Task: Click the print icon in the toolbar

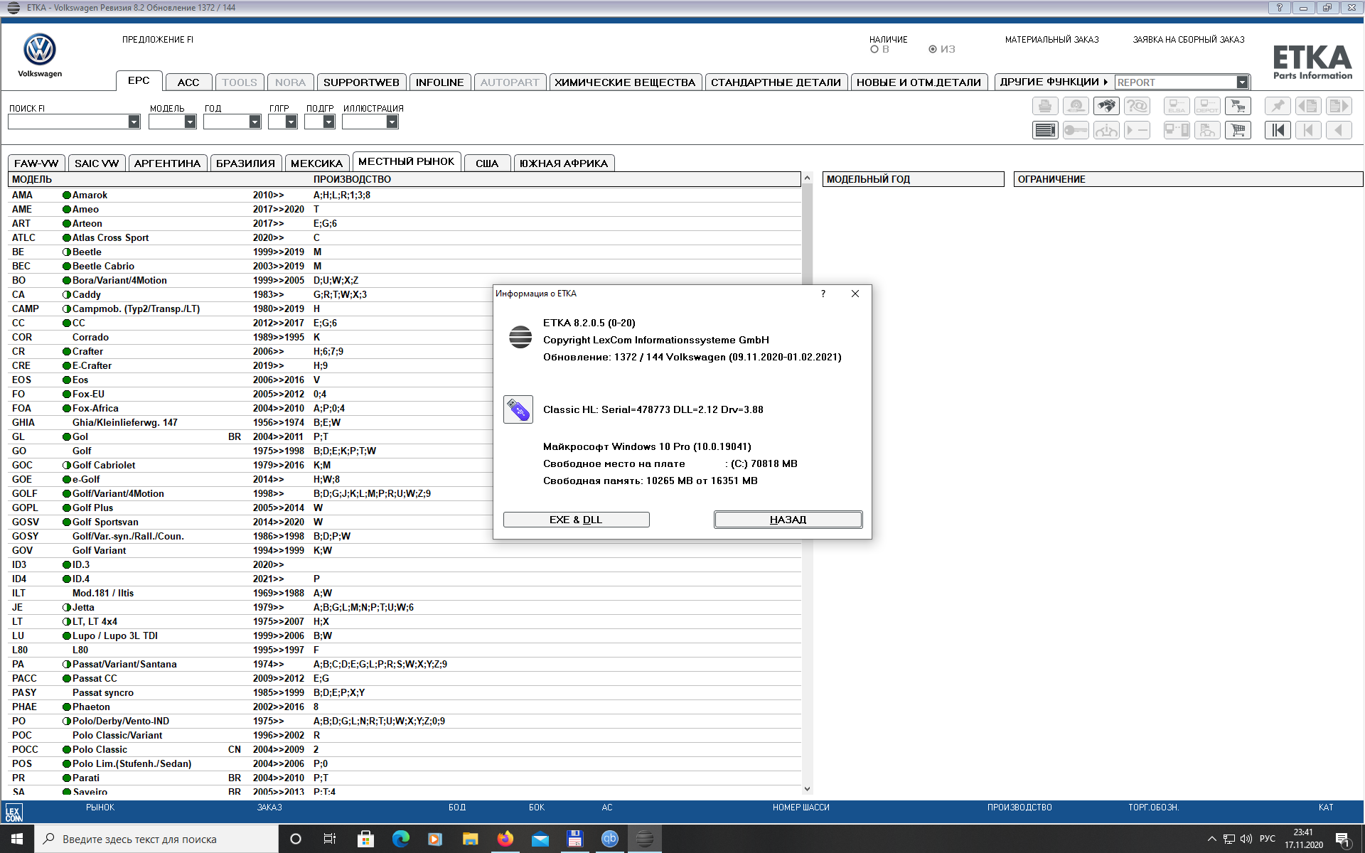Action: point(1045,107)
